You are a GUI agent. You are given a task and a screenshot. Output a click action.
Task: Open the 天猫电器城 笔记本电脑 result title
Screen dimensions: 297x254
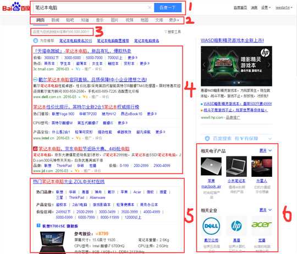(x=82, y=51)
